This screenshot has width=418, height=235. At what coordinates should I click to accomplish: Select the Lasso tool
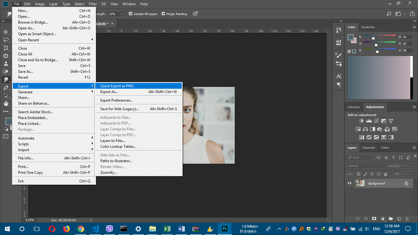6,40
